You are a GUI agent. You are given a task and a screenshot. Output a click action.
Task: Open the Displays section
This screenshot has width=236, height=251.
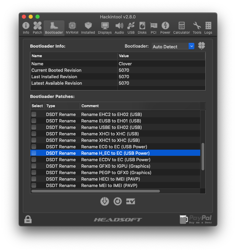tap(105, 28)
